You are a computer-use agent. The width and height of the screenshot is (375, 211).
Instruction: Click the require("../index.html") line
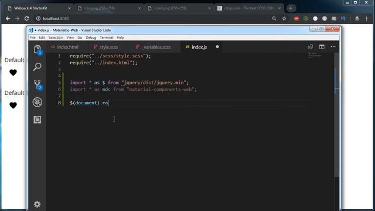104,63
